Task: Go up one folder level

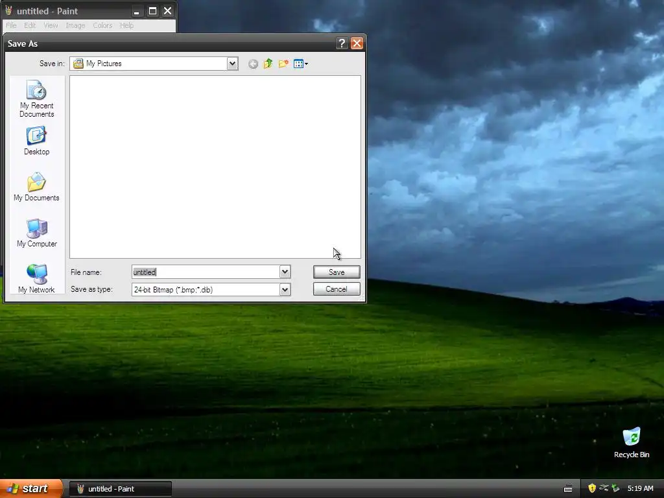Action: coord(268,64)
